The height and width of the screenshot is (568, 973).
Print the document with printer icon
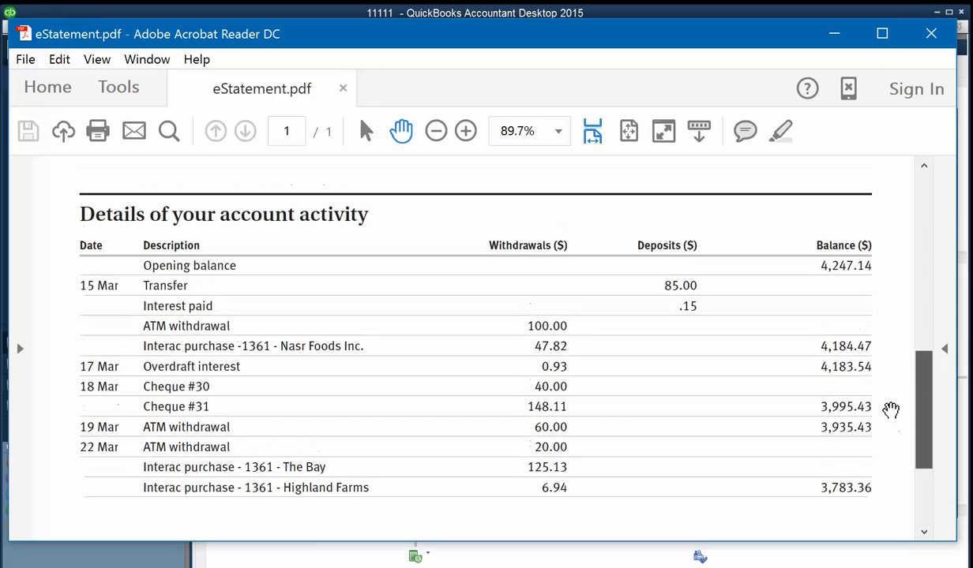pyautogui.click(x=98, y=131)
